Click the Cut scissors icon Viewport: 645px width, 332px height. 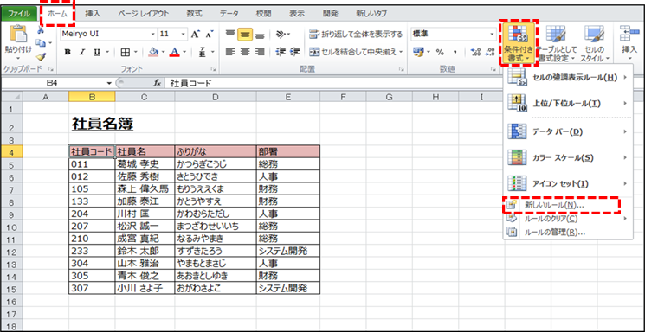[41, 29]
